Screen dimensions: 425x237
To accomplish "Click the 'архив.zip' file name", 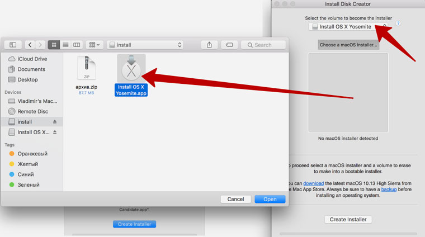I will (x=87, y=87).
